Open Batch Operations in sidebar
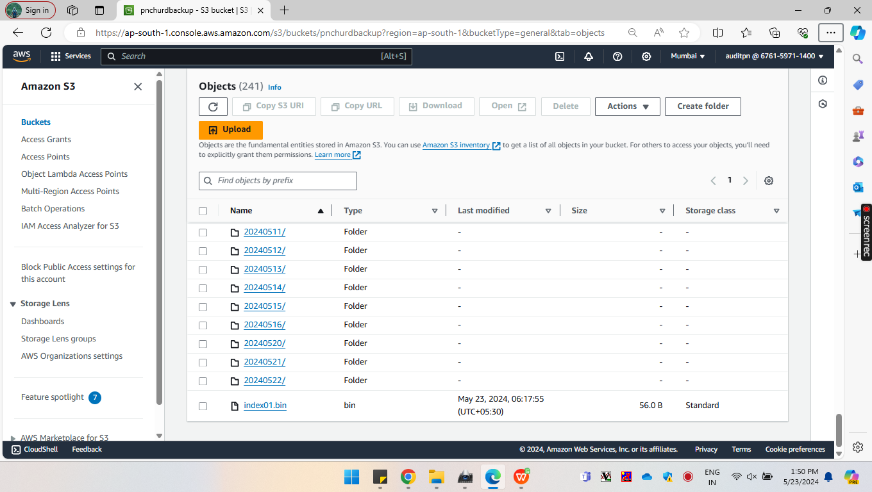Screen dimensions: 872x492 53,209
